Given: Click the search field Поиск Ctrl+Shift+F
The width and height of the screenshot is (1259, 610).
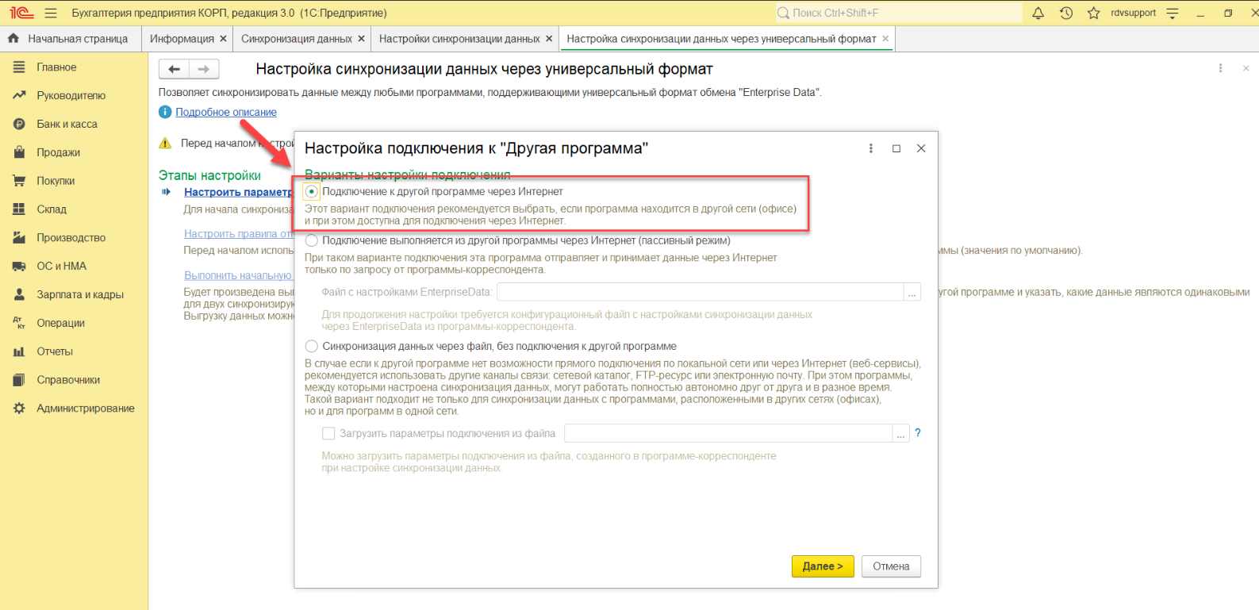Looking at the screenshot, I should click(x=899, y=13).
